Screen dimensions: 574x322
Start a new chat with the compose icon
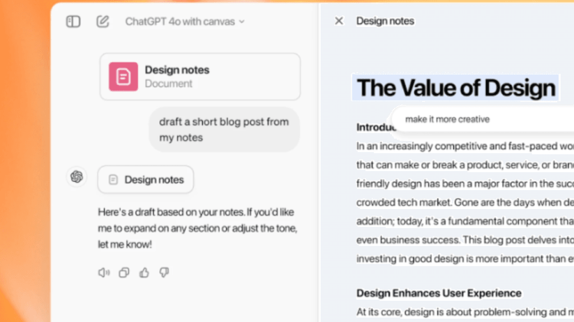coord(103,21)
